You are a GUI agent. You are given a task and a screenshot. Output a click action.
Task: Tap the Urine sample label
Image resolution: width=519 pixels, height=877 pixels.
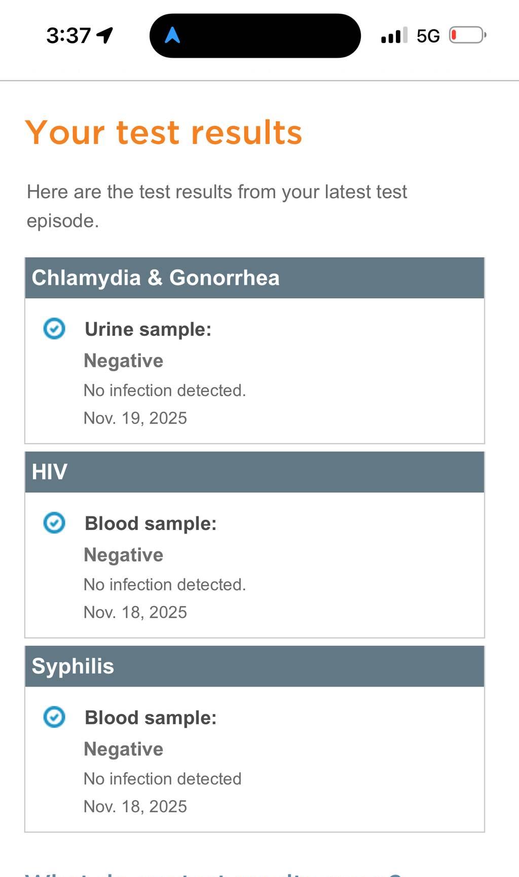148,329
